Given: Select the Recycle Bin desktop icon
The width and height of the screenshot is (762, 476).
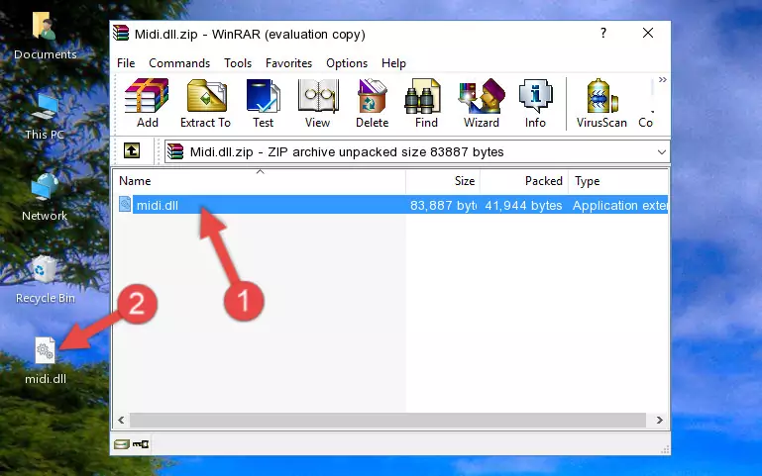Looking at the screenshot, I should point(46,279).
